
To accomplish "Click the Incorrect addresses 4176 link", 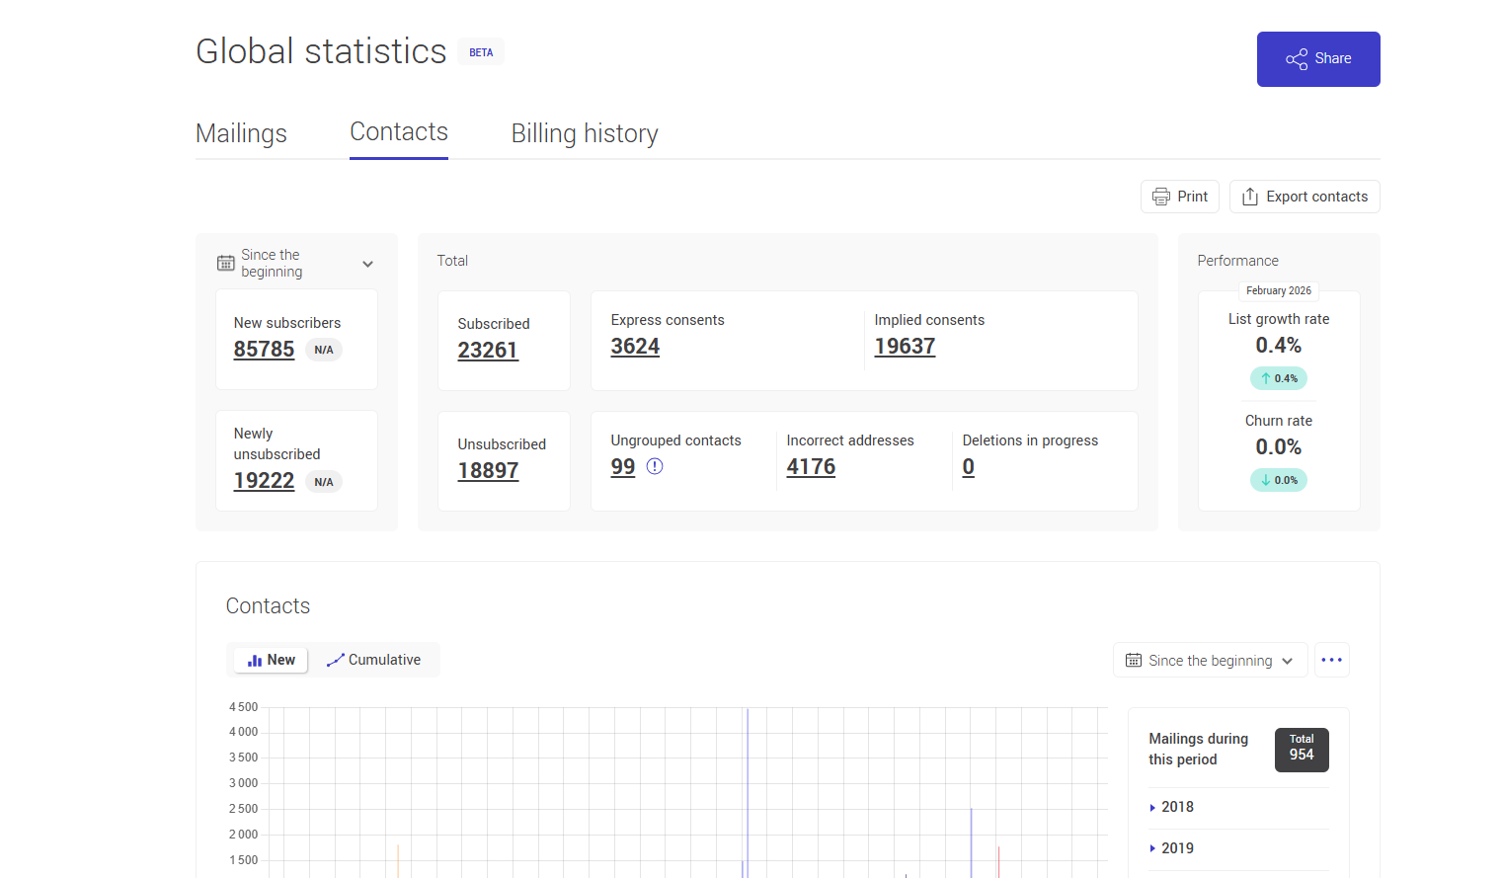I will point(811,465).
